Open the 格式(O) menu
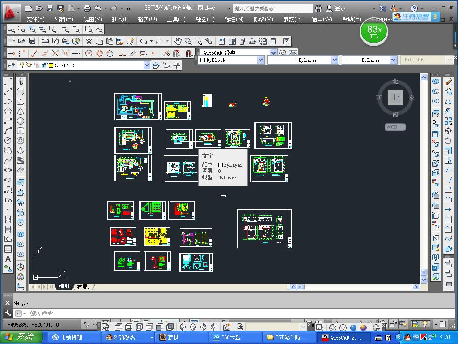 pos(147,19)
